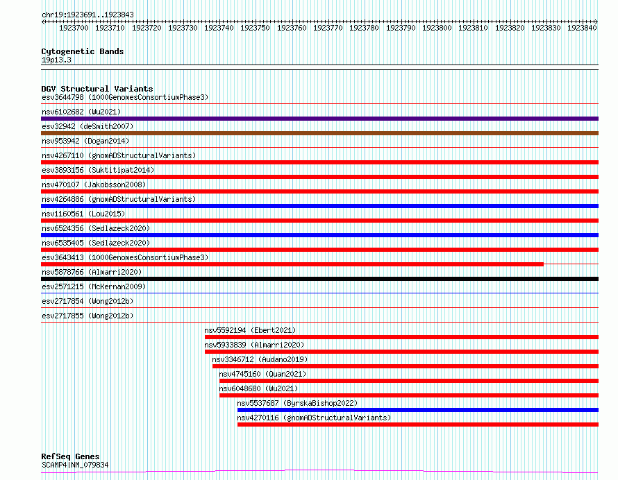618x480 pixels.
Task: Select nsv6535405 (Sedlazeck2020) label
Action: pyautogui.click(x=96, y=243)
